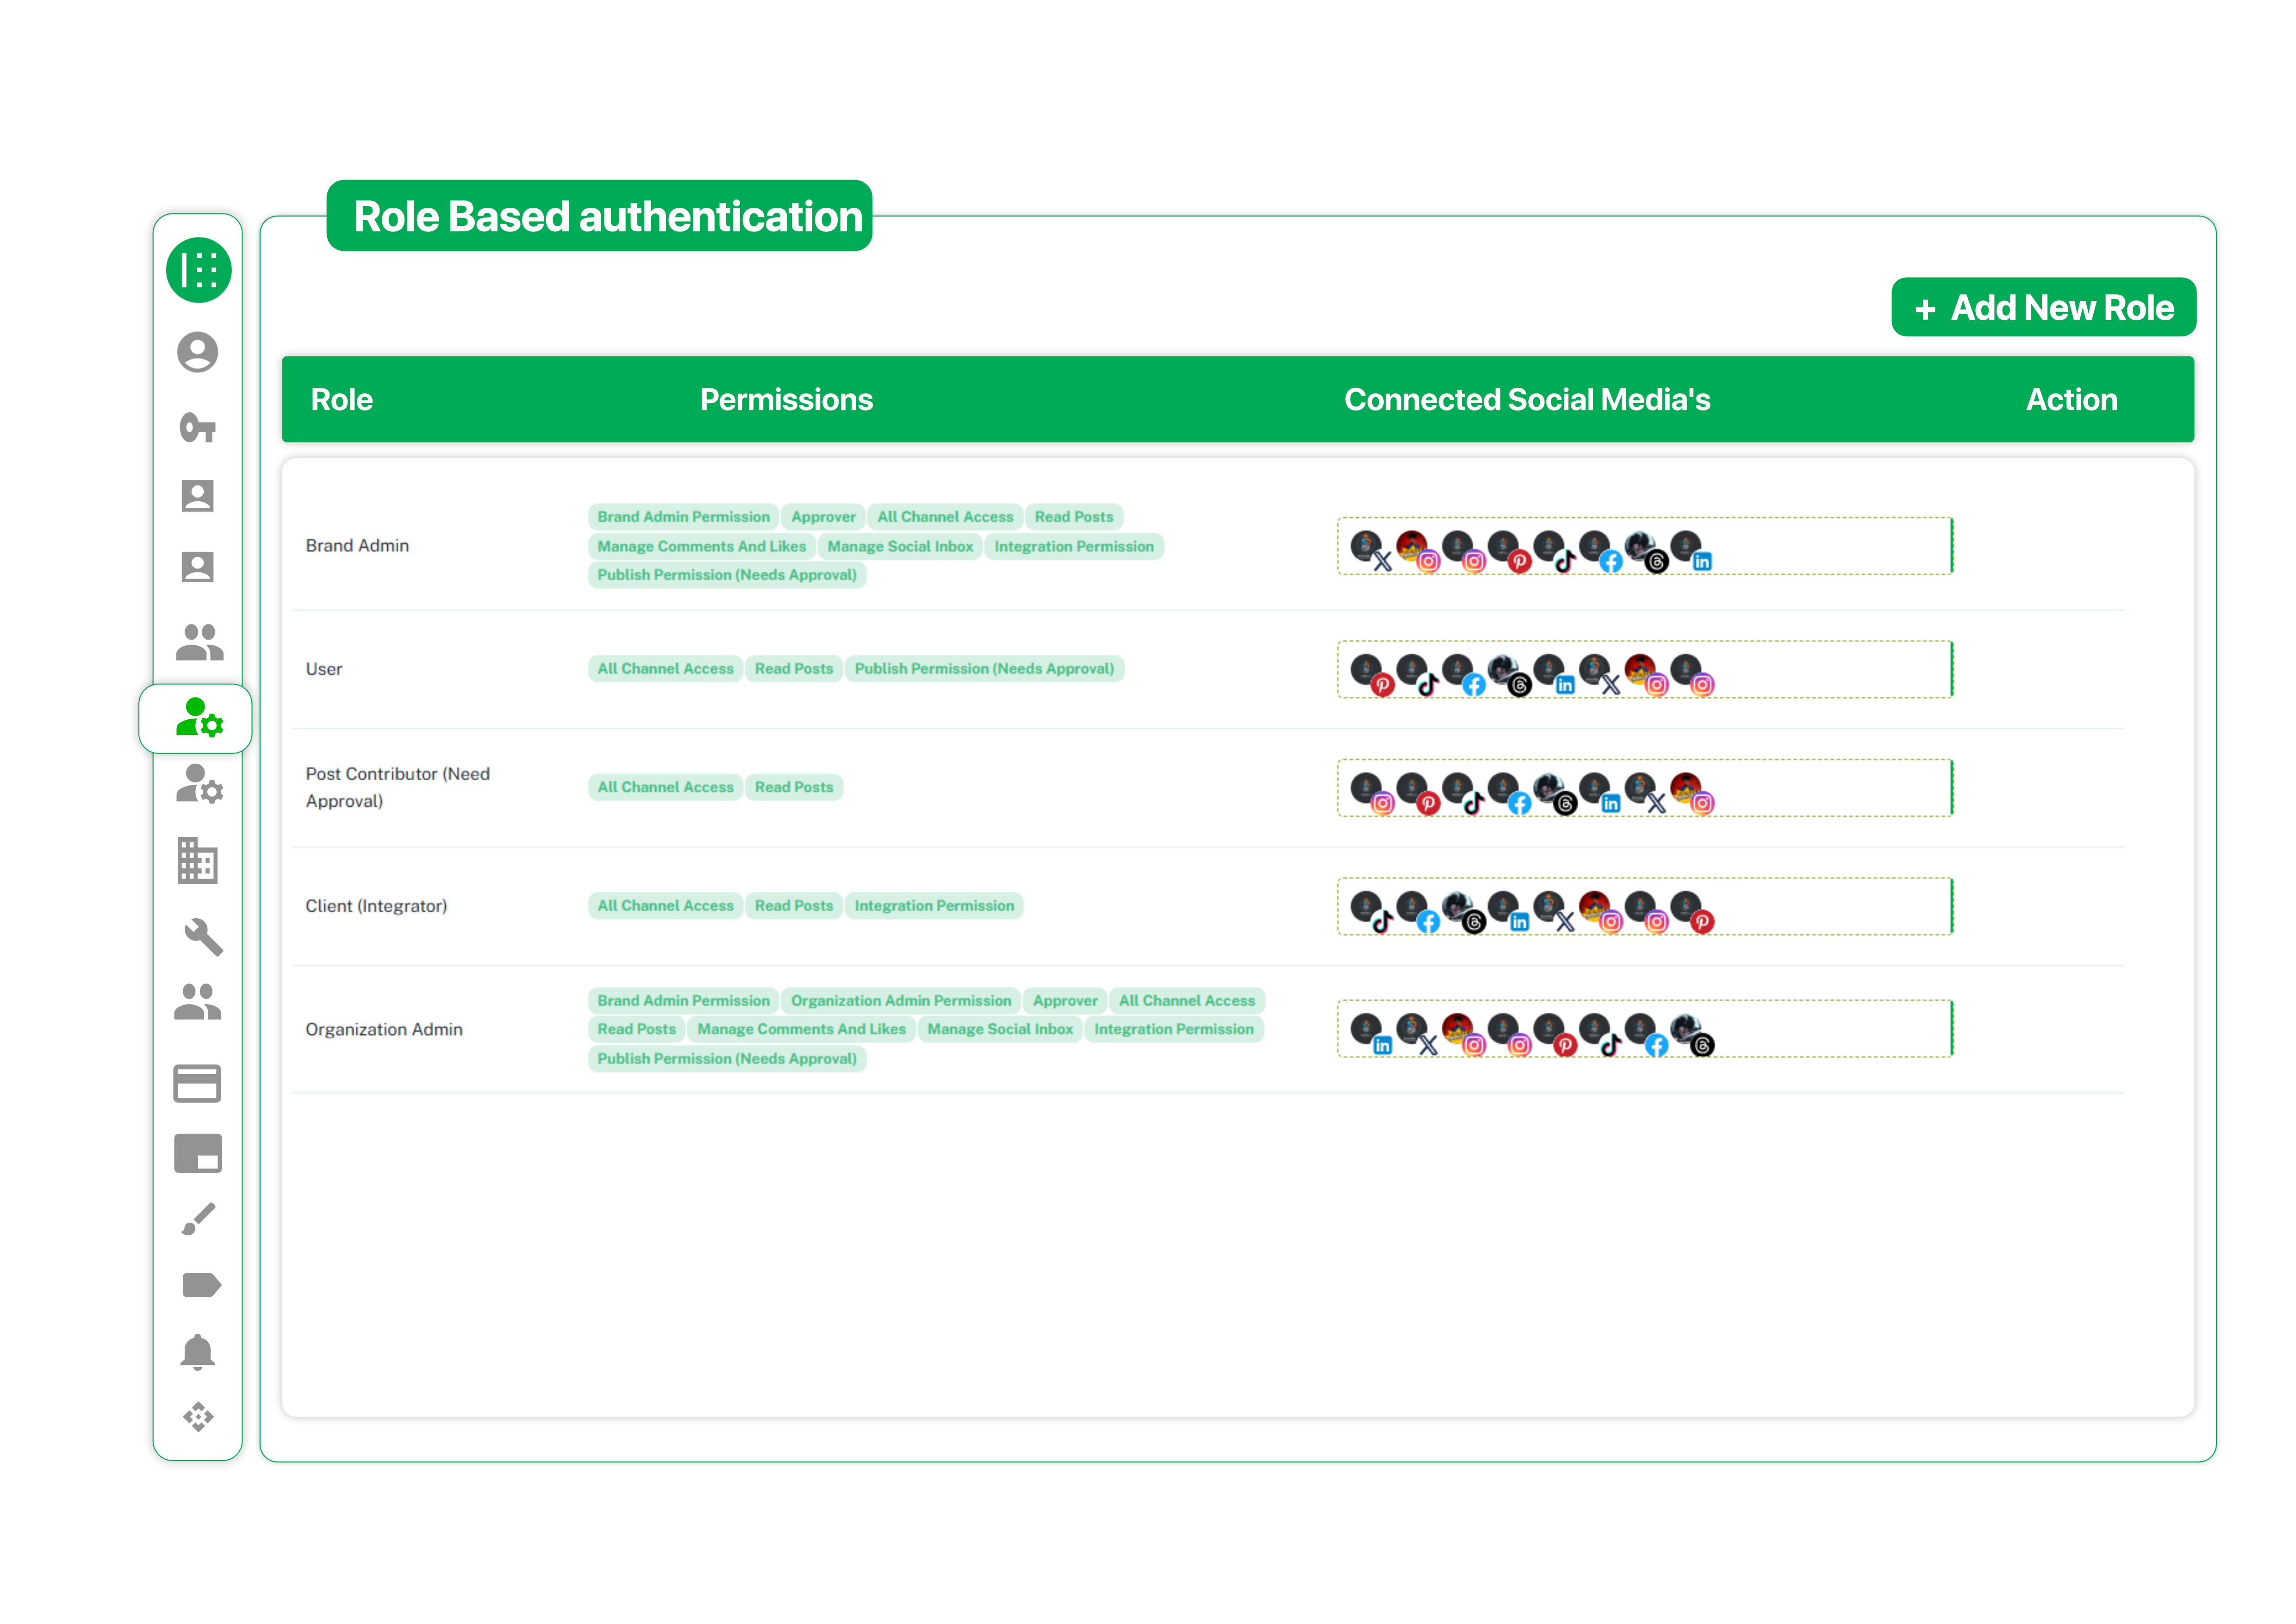Click the Pinterest icon in User row

click(x=1383, y=684)
